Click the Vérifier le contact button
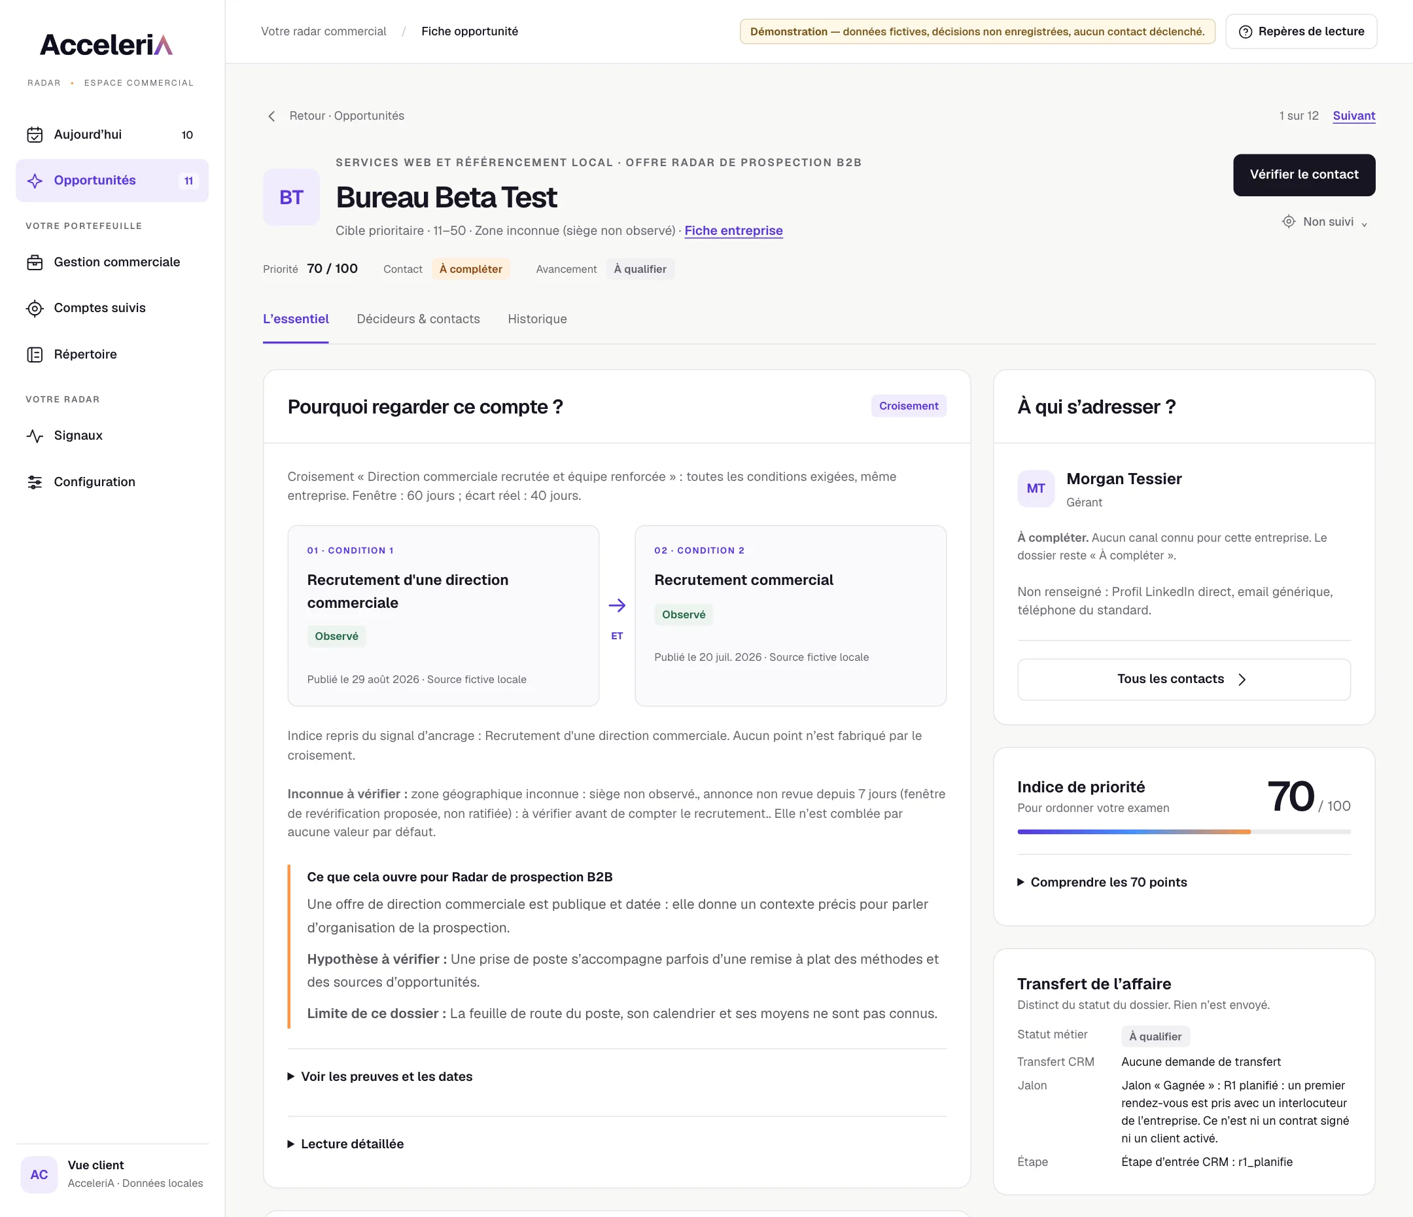This screenshot has width=1413, height=1217. coord(1304,175)
